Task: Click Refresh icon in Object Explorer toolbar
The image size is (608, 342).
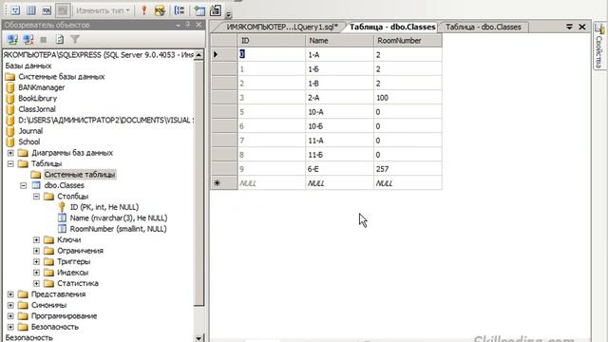Action: click(59, 39)
